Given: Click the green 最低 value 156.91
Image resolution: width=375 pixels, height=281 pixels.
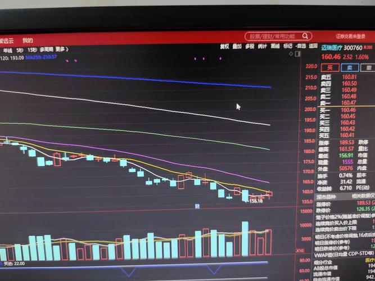Looking at the screenshot, I should click(x=346, y=156).
